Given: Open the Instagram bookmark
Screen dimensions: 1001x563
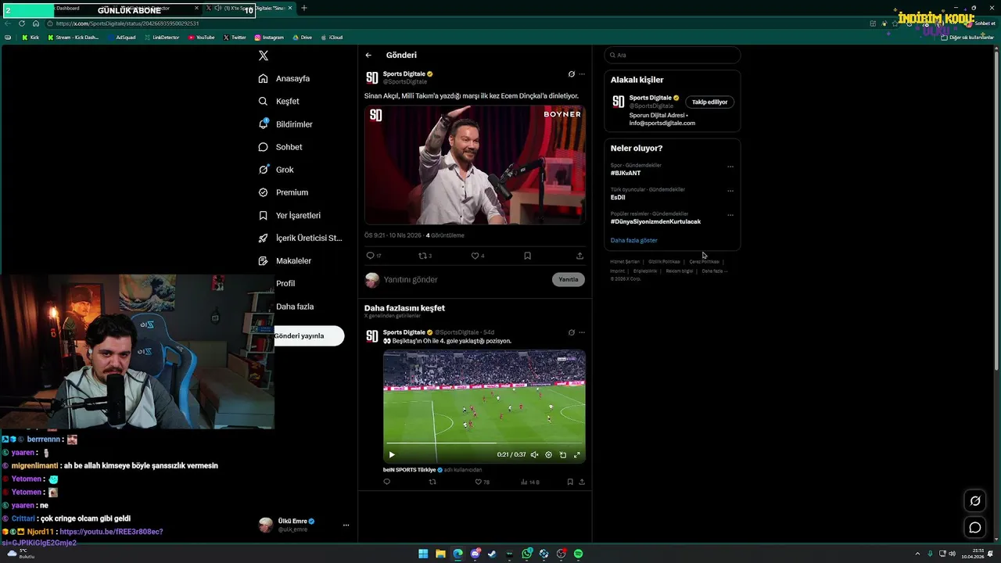Looking at the screenshot, I should [269, 38].
